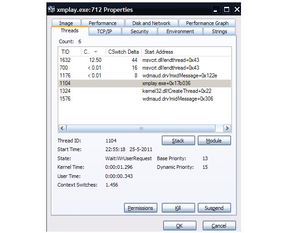The image size is (291, 233).
Task: Select thread 1576 wdmaud.drv!midMessage row
Action: coord(144,99)
